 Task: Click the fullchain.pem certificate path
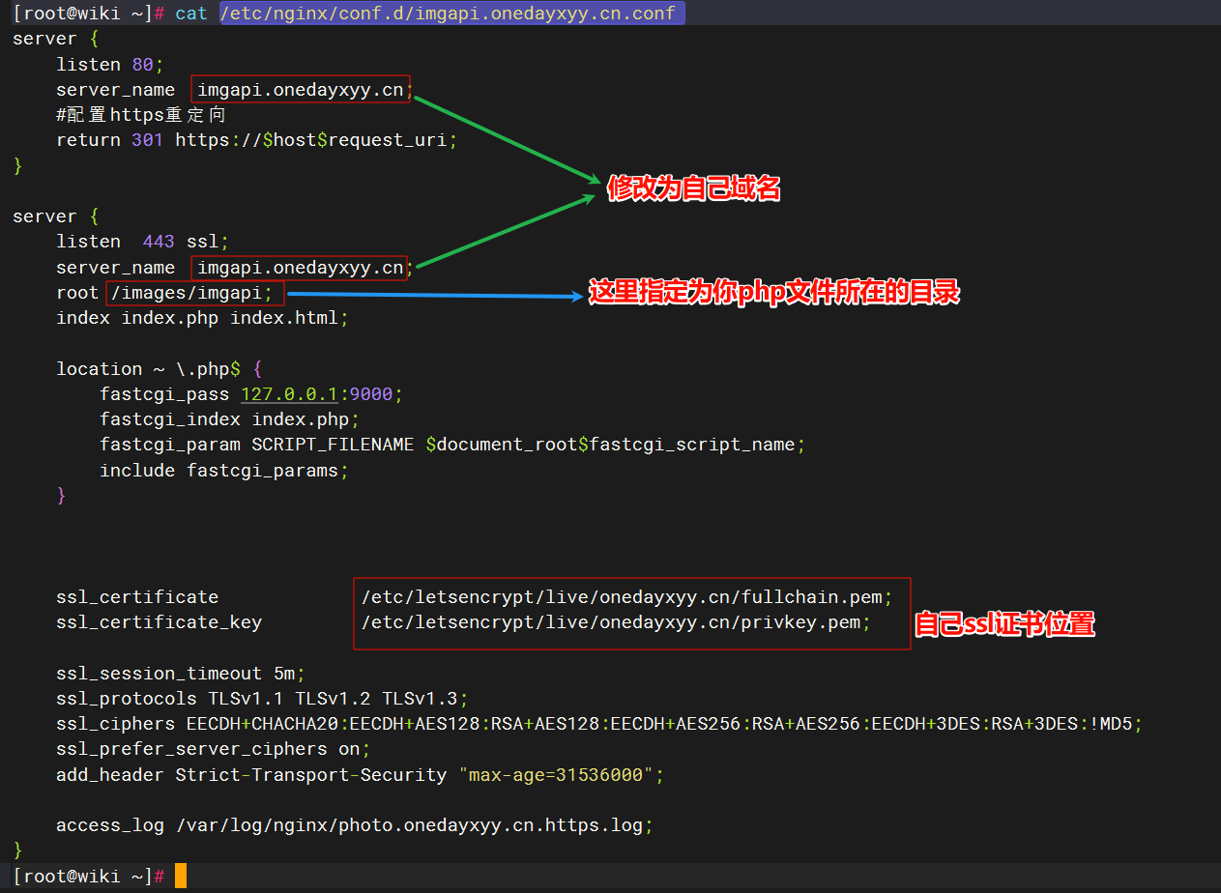tap(623, 597)
